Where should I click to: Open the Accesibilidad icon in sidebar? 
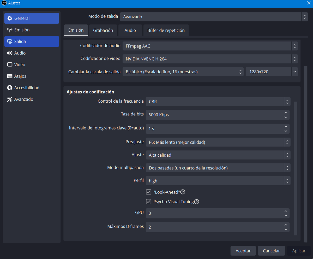(x=10, y=88)
